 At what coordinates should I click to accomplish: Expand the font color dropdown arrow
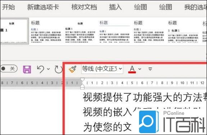140,69
